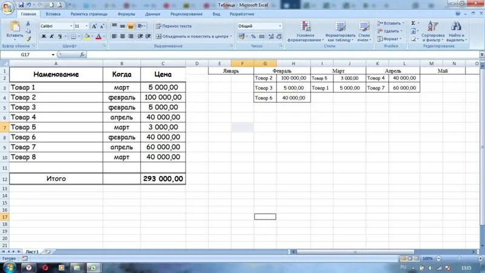
Task: Open Форматировать как таблицу gallery
Action: pyautogui.click(x=340, y=32)
